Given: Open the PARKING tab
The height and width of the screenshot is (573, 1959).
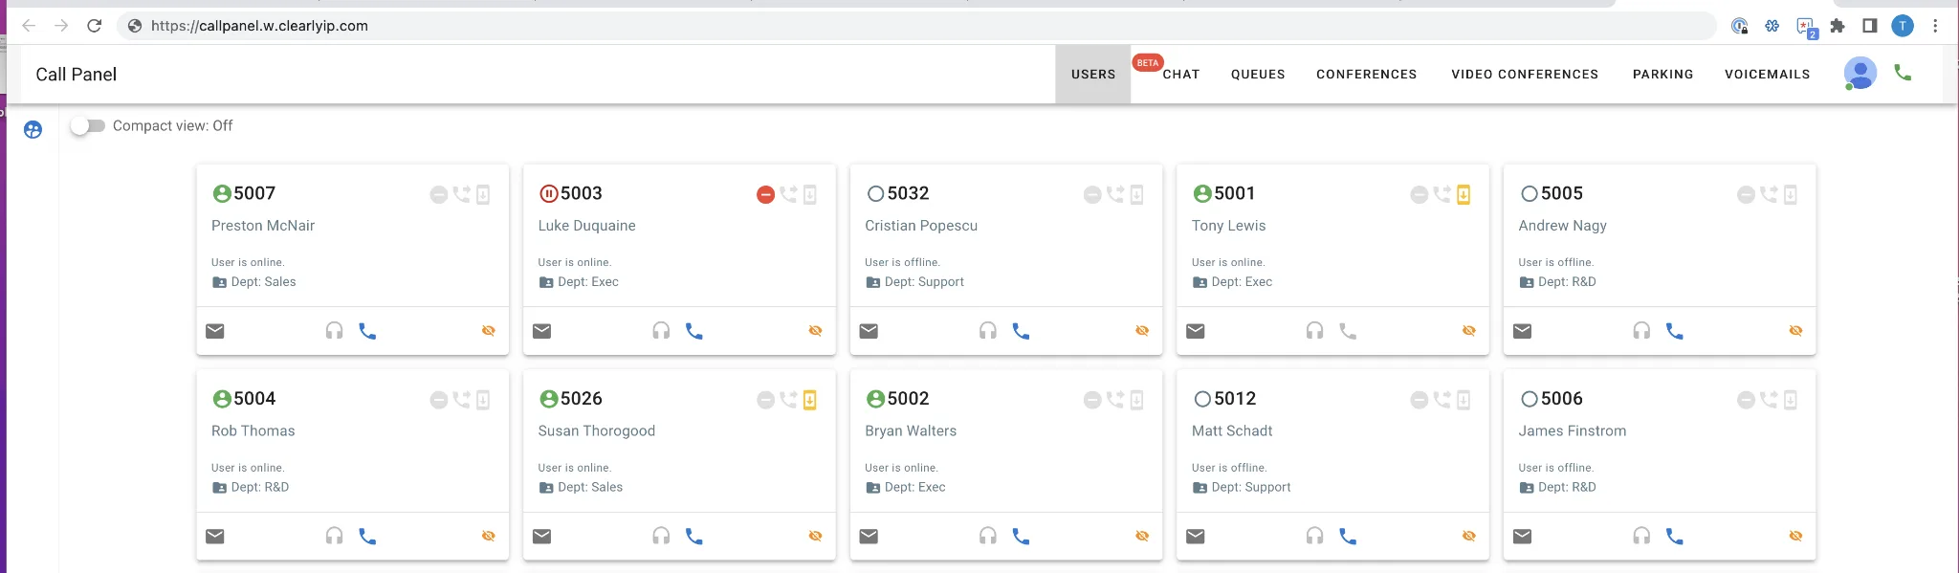Looking at the screenshot, I should (1662, 75).
